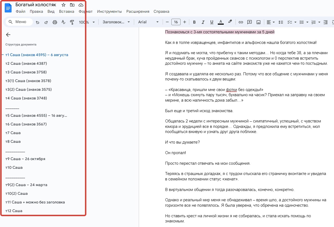Apply a bulleted list
334x227 pixels.
[x=301, y=22]
